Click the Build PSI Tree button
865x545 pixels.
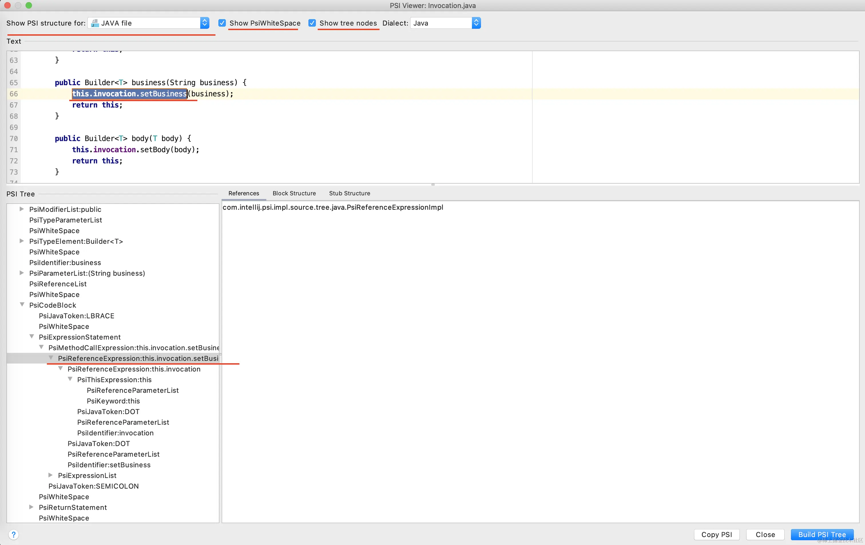tap(822, 535)
